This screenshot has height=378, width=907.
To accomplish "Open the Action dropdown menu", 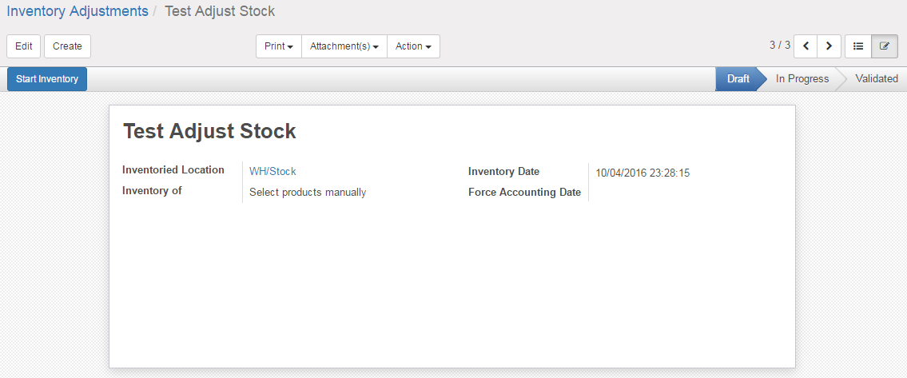I will (x=413, y=46).
